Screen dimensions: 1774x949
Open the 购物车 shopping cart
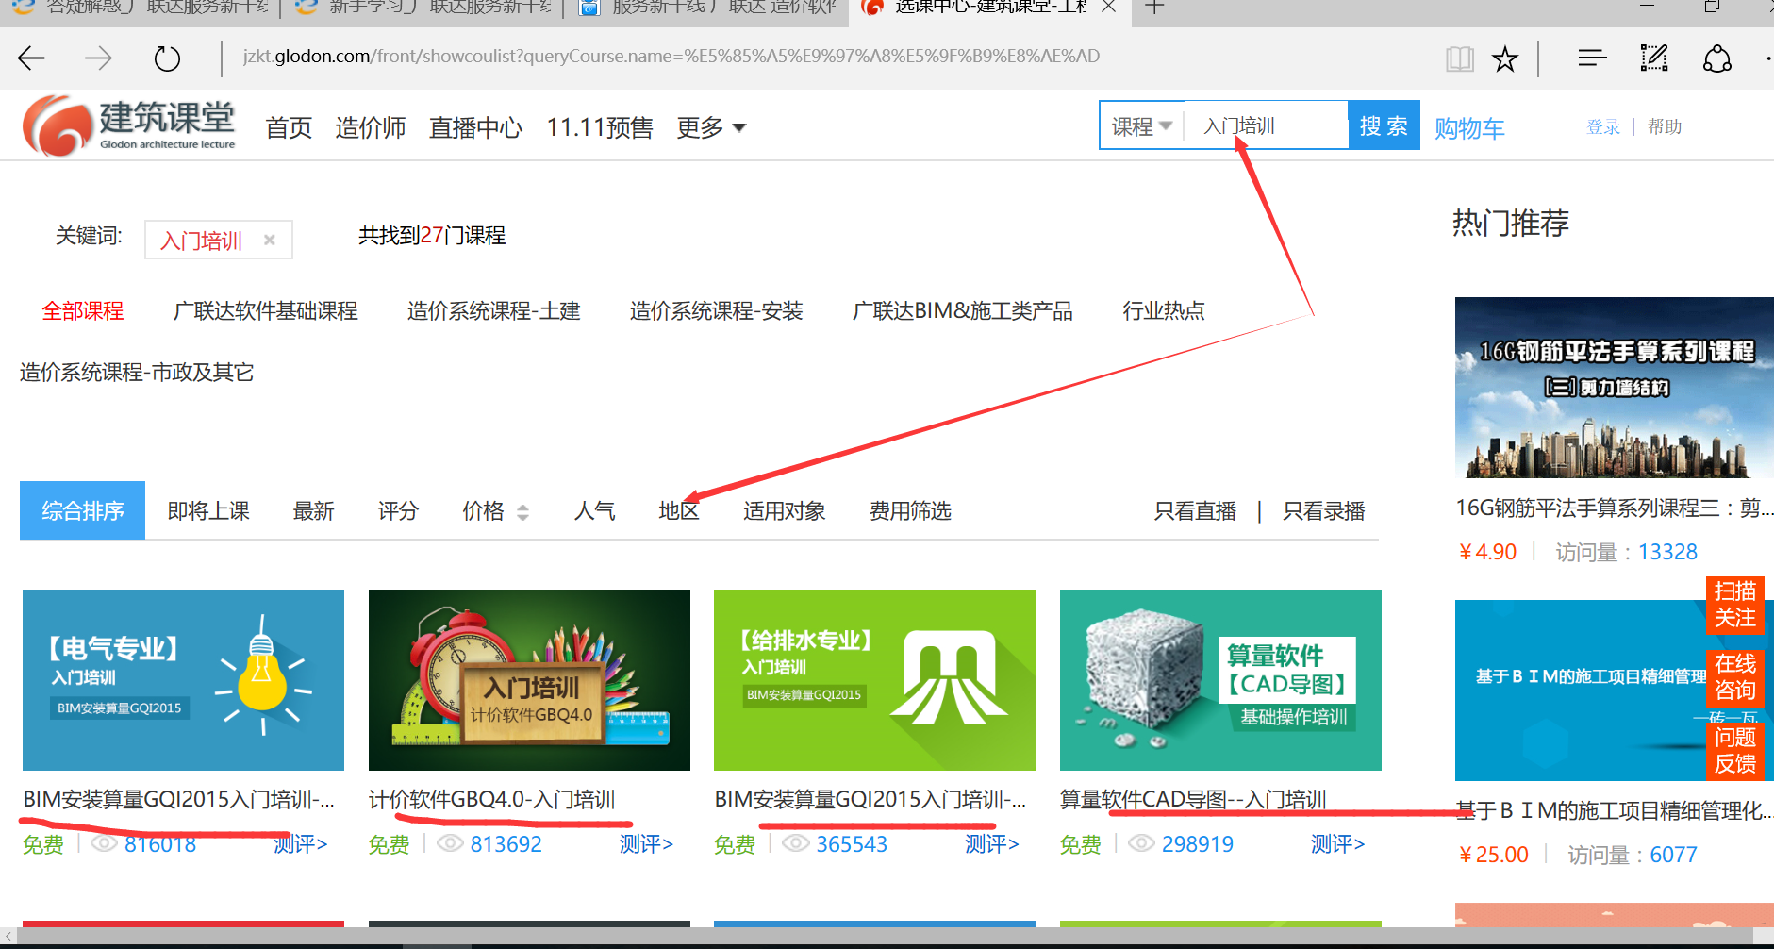tap(1469, 128)
